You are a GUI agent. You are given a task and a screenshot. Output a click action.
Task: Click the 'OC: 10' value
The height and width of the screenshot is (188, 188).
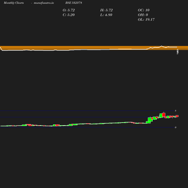[144, 10]
